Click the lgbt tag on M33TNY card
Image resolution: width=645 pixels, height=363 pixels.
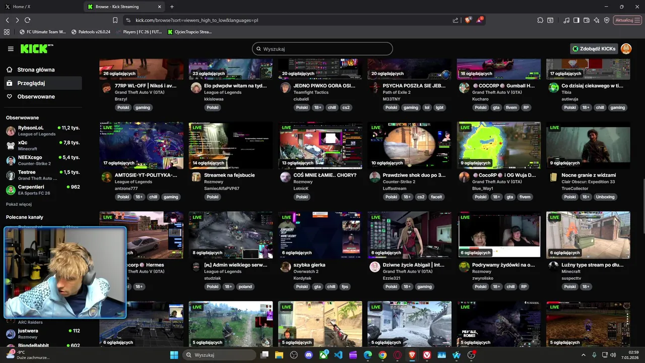click(439, 107)
